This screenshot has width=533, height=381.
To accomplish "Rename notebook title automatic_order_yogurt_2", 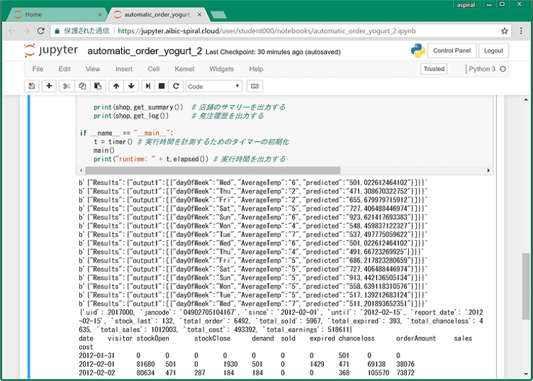I will [145, 51].
